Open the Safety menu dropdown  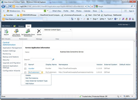(x=103, y=19)
